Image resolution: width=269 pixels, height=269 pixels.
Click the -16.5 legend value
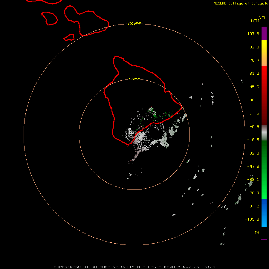click(253, 140)
